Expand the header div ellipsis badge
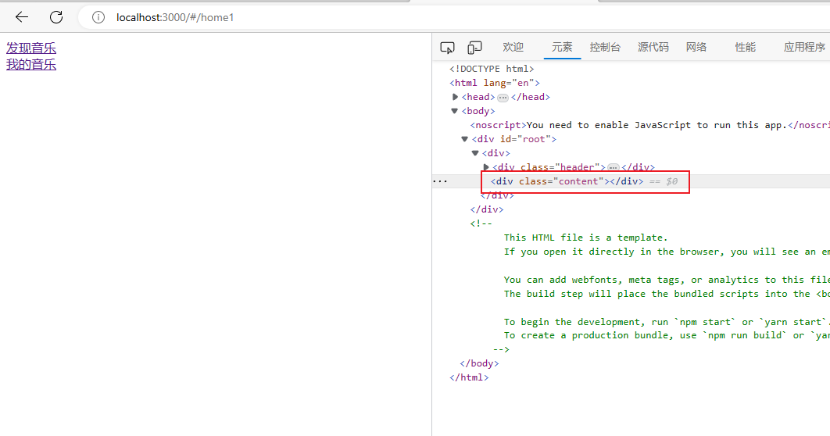The width and height of the screenshot is (830, 436). (613, 167)
